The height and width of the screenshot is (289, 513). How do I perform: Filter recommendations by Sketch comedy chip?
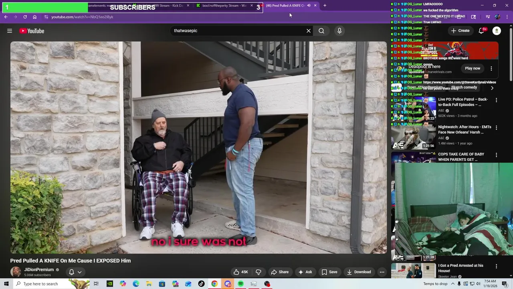tap(464, 88)
